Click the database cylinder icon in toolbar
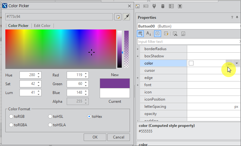 tap(163, 6)
